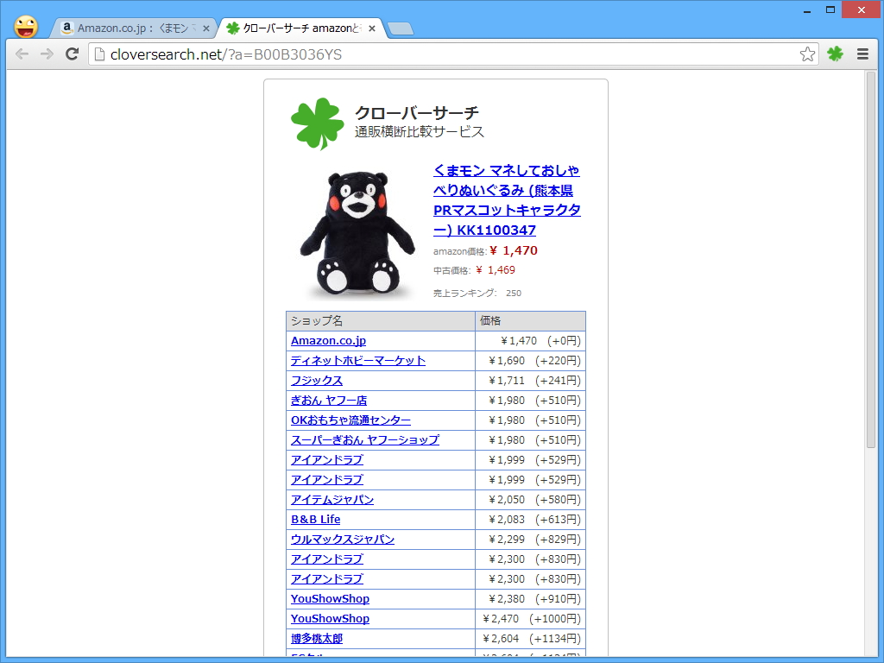Open the ウルマックスジャパン shop link
This screenshot has height=663, width=884.
click(343, 539)
